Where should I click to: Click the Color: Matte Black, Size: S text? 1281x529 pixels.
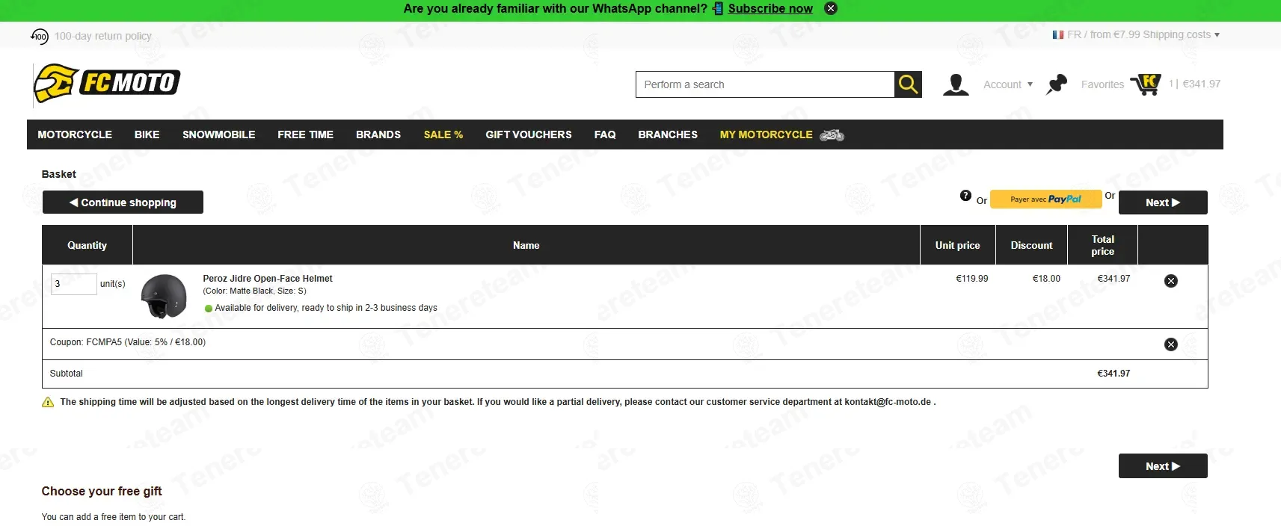(254, 291)
